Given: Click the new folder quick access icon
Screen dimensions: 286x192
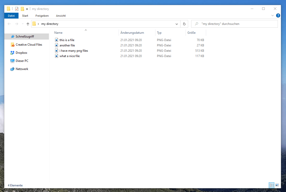Looking at the screenshot, I should point(22,9).
